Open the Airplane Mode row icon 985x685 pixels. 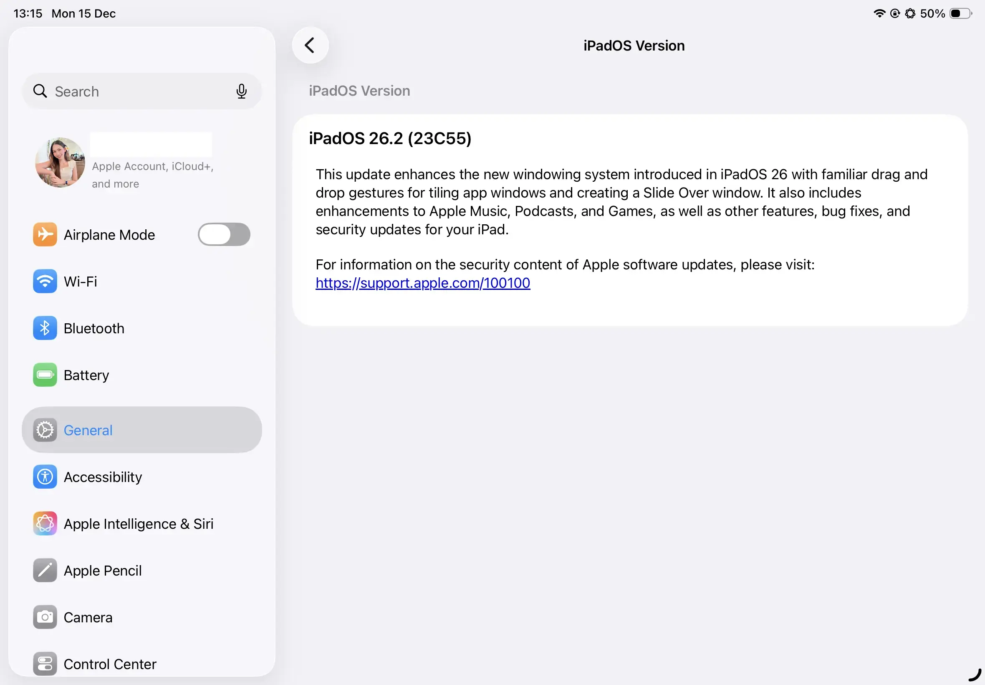(x=45, y=235)
